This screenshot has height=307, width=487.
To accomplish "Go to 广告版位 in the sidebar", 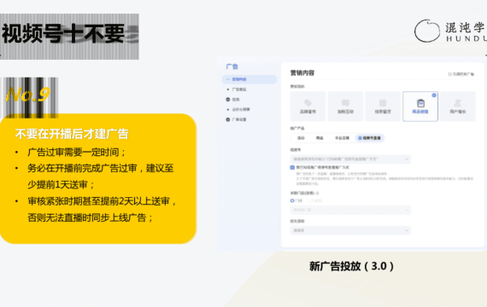I will pyautogui.click(x=239, y=90).
